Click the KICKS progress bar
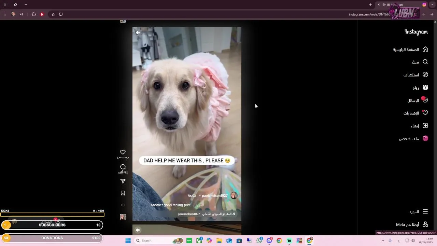Image resolution: width=437 pixels, height=246 pixels. click(52, 215)
